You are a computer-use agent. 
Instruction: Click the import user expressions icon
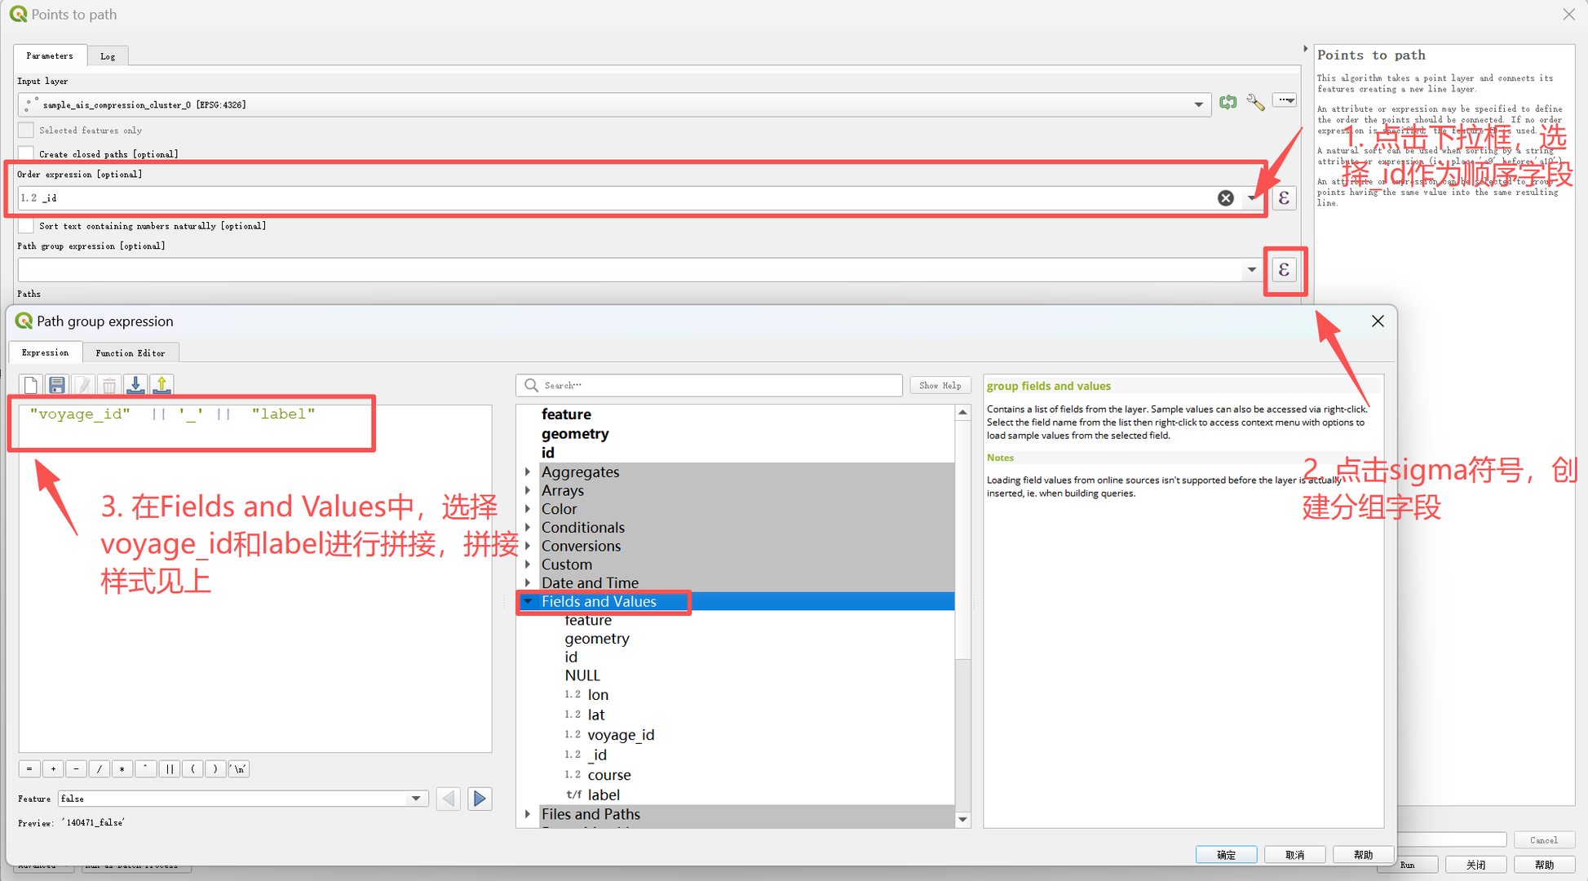click(x=135, y=385)
